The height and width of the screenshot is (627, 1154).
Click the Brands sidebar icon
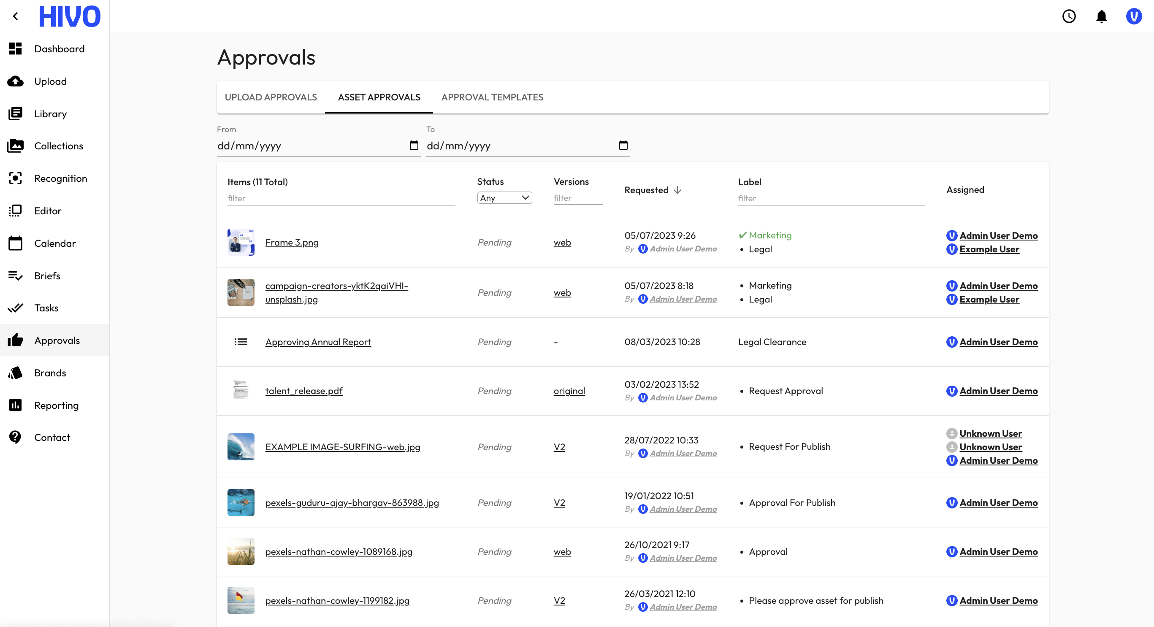pos(15,373)
